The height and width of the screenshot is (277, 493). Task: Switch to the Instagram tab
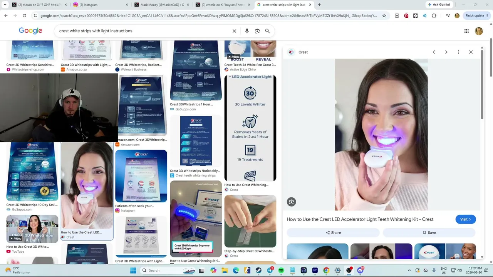pyautogui.click(x=100, y=5)
